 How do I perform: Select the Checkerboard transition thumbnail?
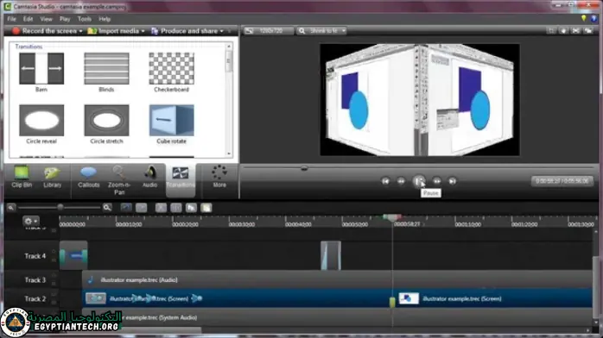point(172,69)
